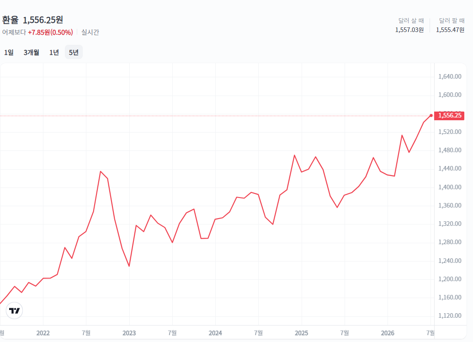The height and width of the screenshot is (342, 473).
Task: Click the 2022 label on time axis
Action: pyautogui.click(x=43, y=333)
